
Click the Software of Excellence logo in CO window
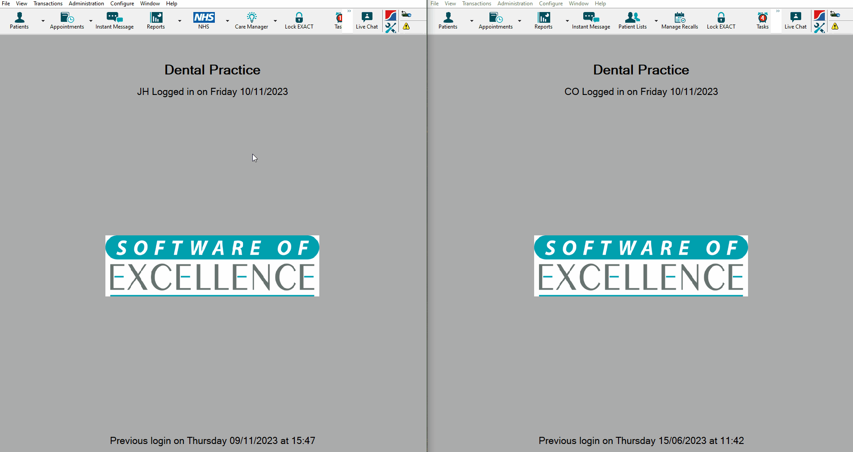click(x=641, y=266)
